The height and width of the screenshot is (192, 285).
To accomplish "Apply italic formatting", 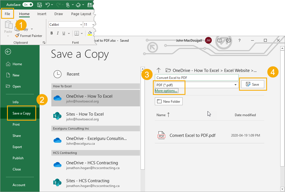I will pos(58,33).
